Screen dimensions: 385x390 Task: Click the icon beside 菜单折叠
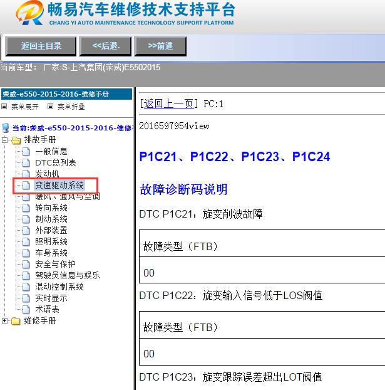click(x=51, y=107)
